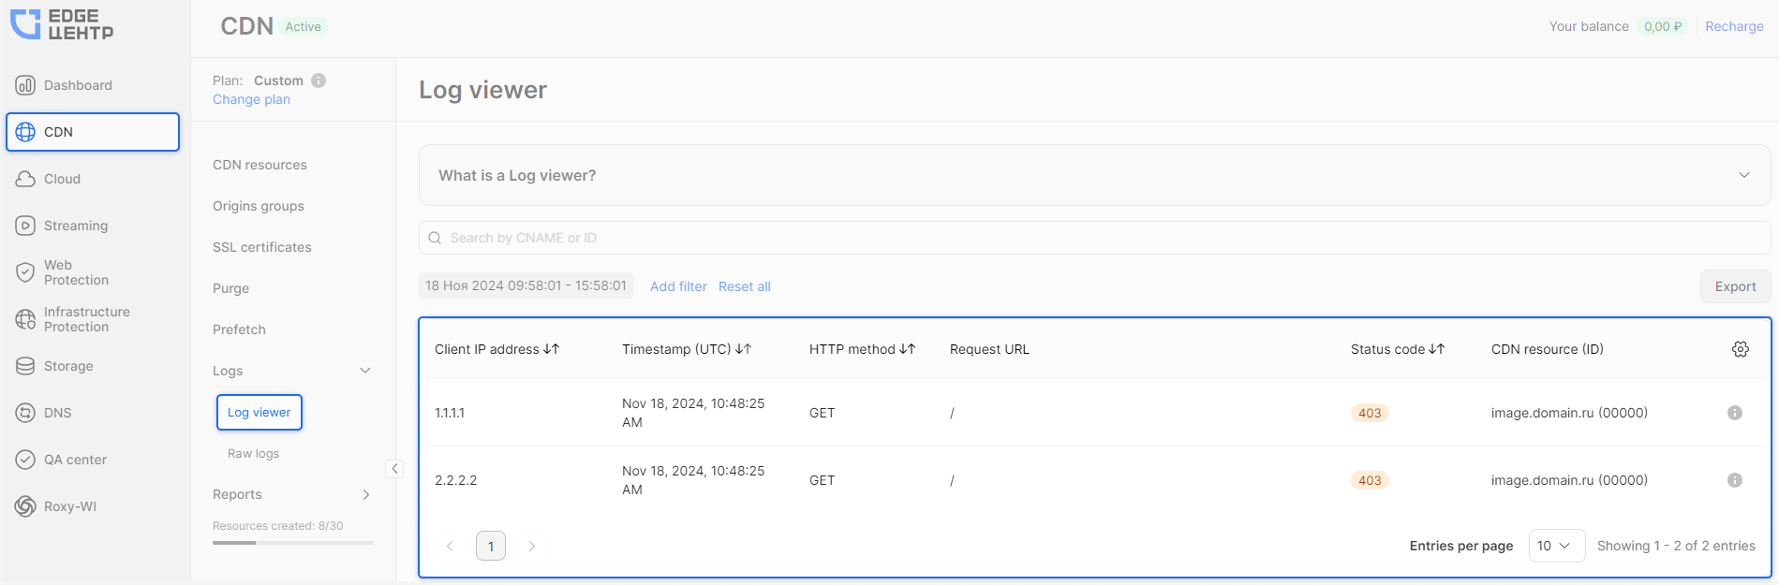This screenshot has height=585, width=1779.
Task: Click GET method in 1.1.1.1 row
Action: point(823,413)
